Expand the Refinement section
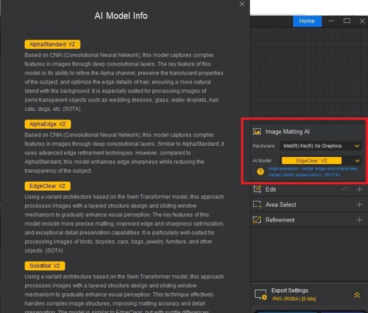The image size is (368, 313). click(360, 220)
